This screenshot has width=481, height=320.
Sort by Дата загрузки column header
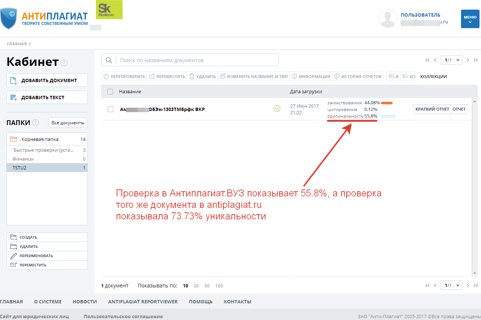pos(306,91)
